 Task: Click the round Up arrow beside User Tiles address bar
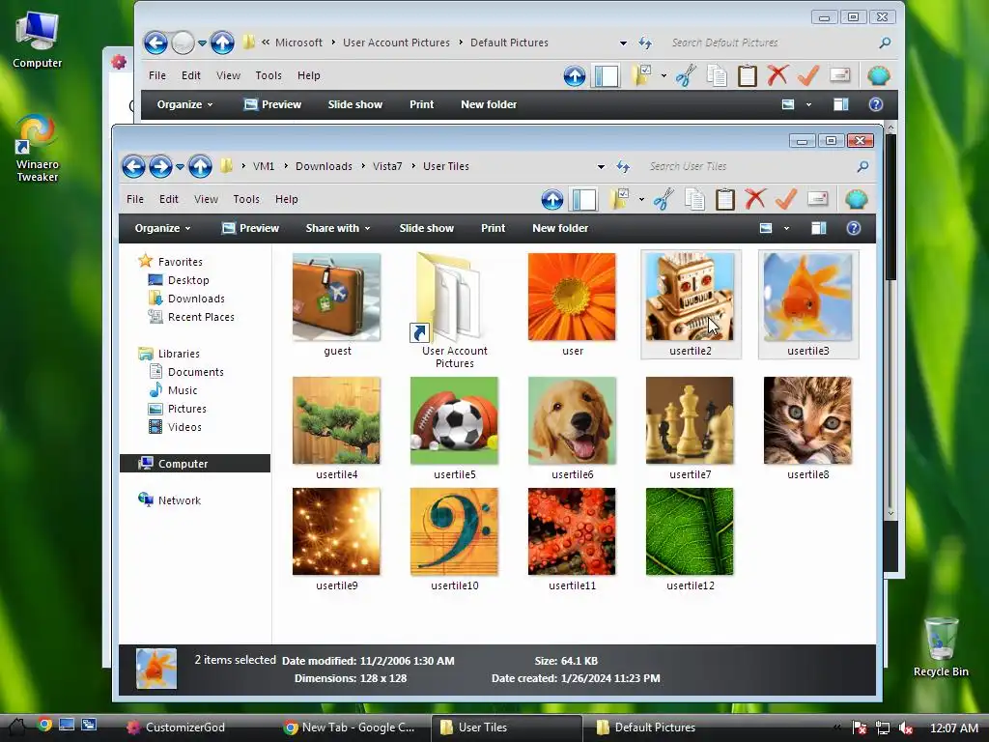200,166
